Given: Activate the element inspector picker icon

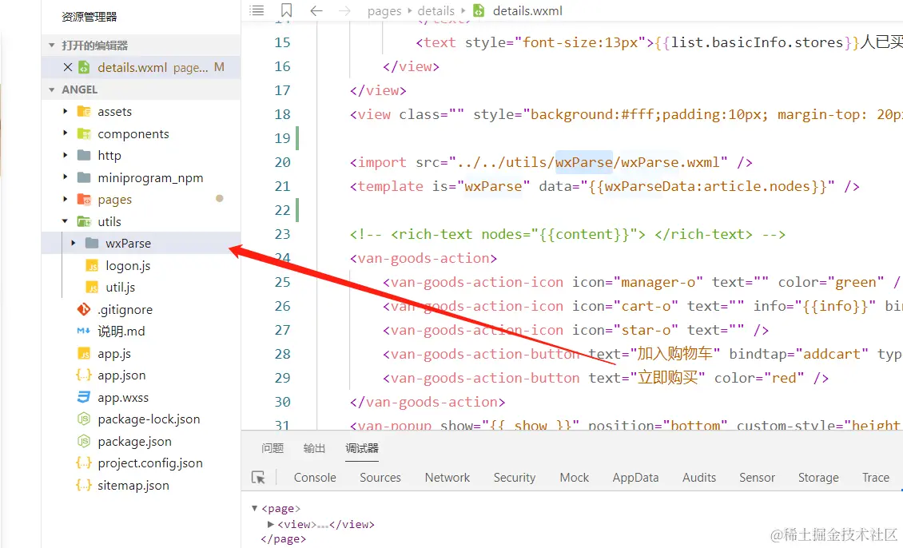Looking at the screenshot, I should [259, 477].
